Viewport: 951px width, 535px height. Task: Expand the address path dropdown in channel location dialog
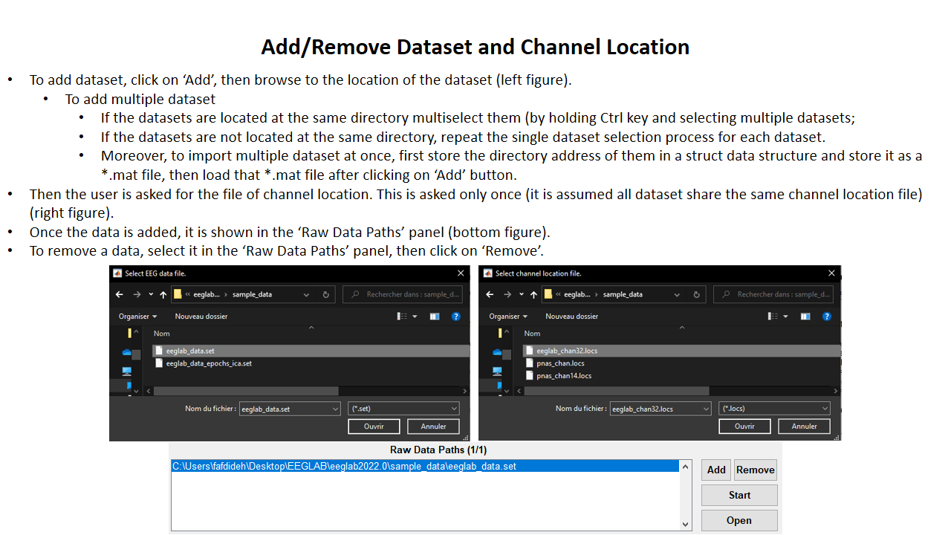pyautogui.click(x=678, y=294)
